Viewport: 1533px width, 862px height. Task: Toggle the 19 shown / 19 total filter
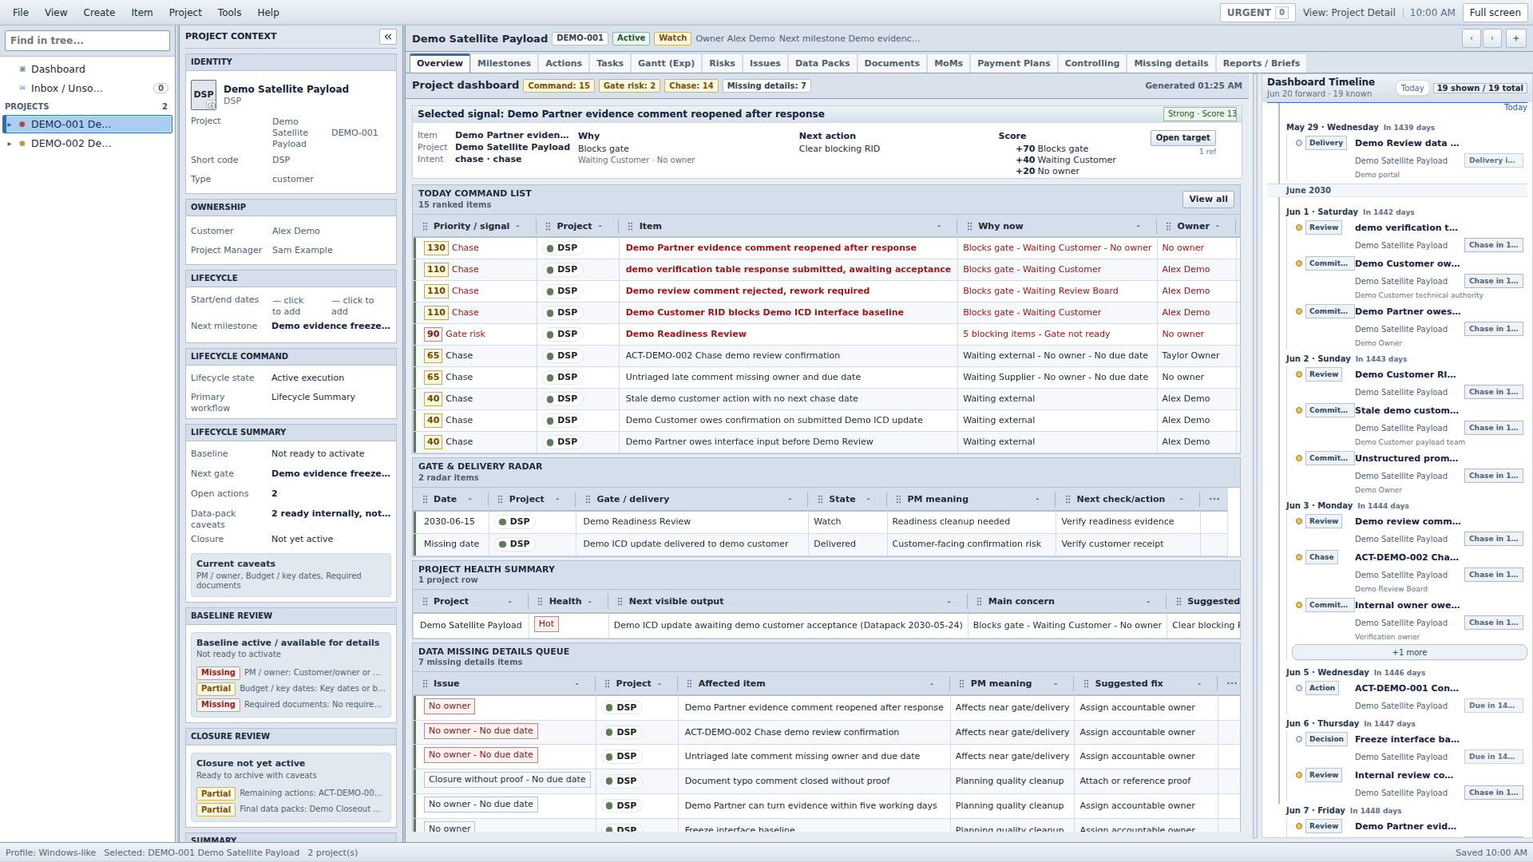tap(1480, 89)
